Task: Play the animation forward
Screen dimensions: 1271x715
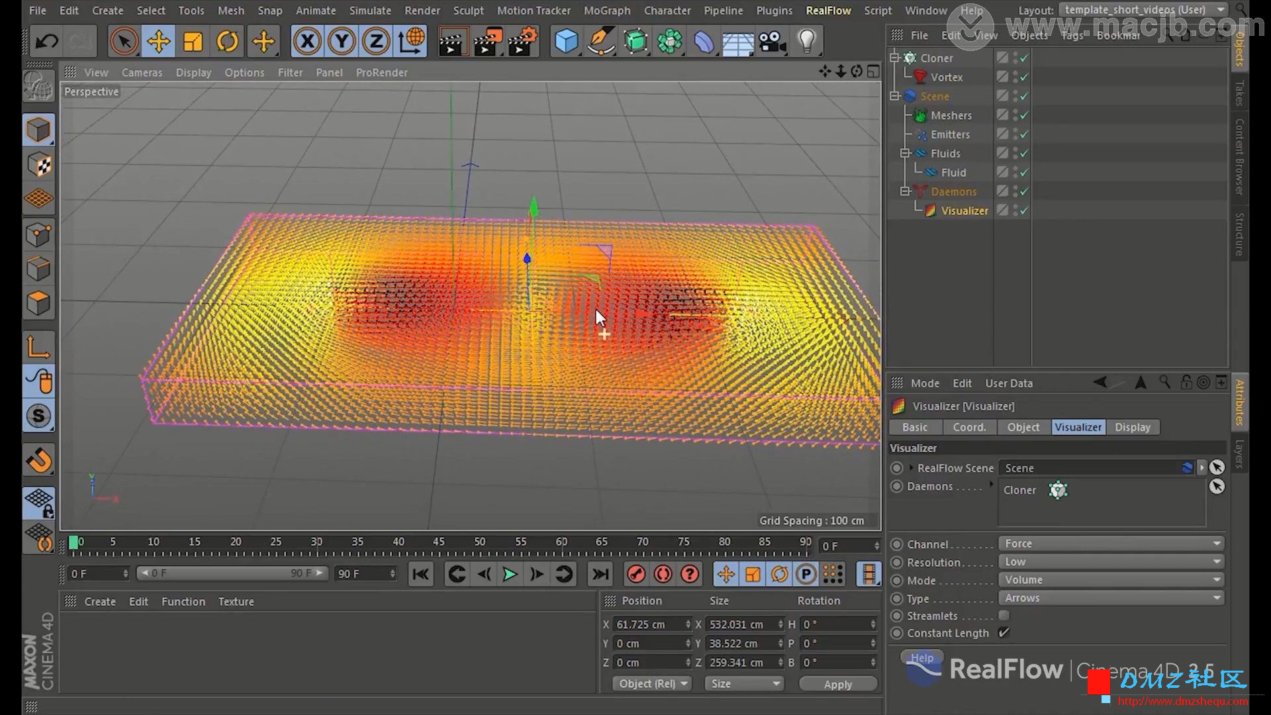Action: point(510,575)
